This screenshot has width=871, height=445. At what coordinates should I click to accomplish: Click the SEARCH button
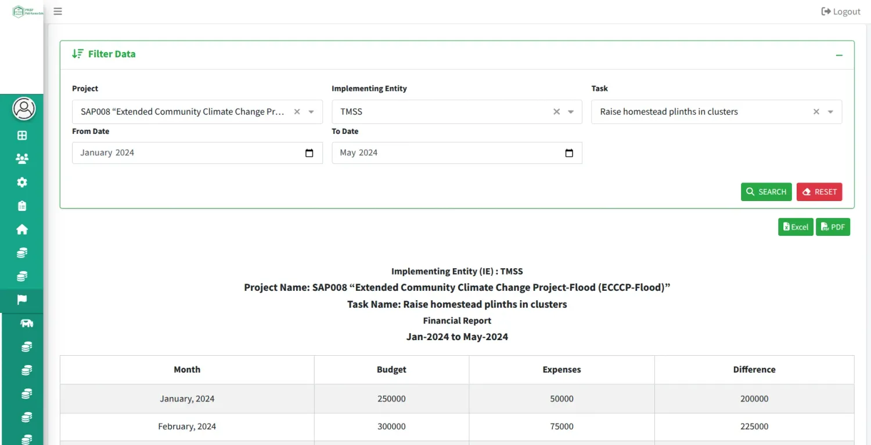point(766,192)
